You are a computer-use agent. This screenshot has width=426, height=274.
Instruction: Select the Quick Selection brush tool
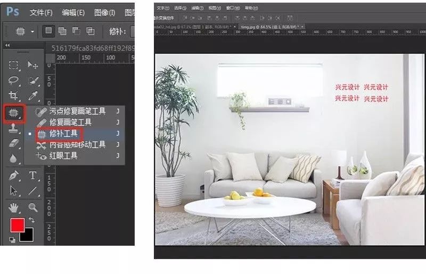pos(33,80)
